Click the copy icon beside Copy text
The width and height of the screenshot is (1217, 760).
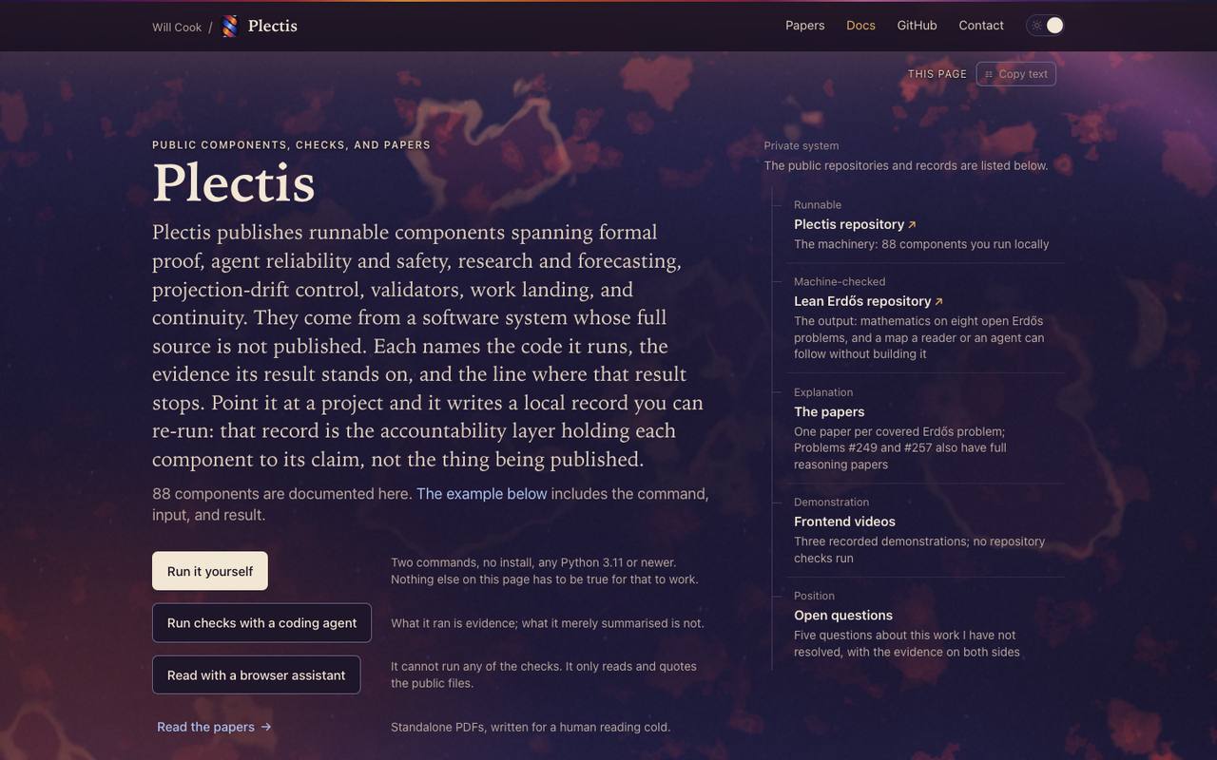pos(989,74)
